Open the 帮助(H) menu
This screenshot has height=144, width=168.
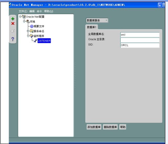[49, 11]
